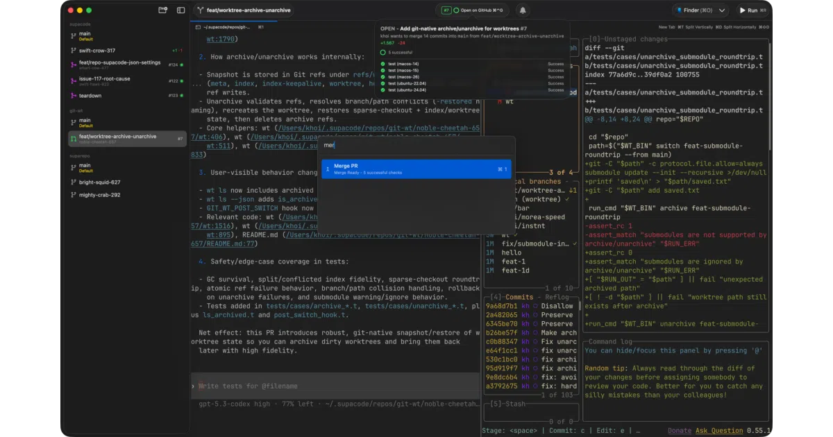Click the teardown branch purple icon
The height and width of the screenshot is (437, 833).
pyautogui.click(x=73, y=96)
